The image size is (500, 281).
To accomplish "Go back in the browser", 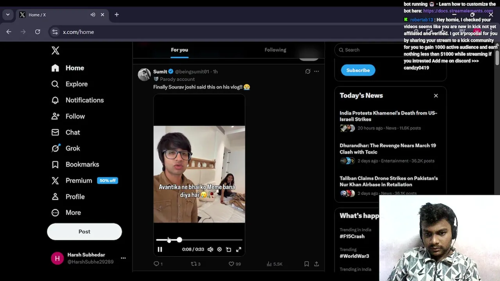I will pos(9,32).
